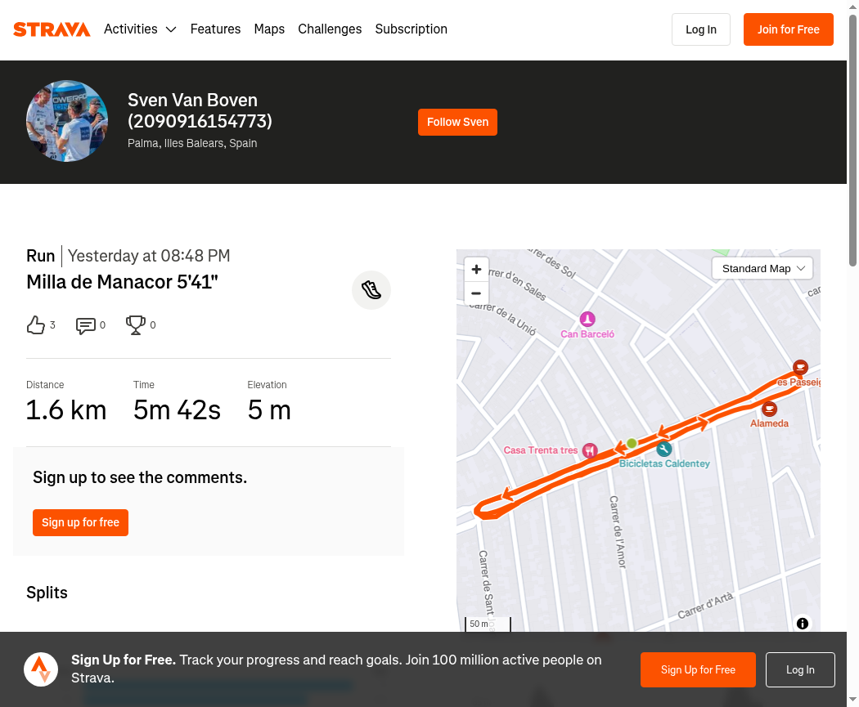The width and height of the screenshot is (859, 707).
Task: Zoom out on the map
Action: coord(476,293)
